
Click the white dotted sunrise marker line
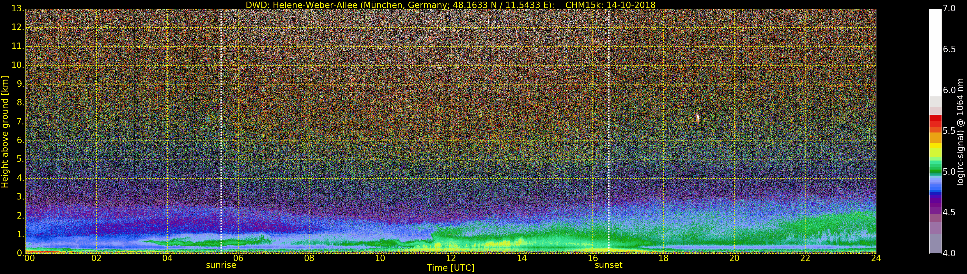point(221,132)
